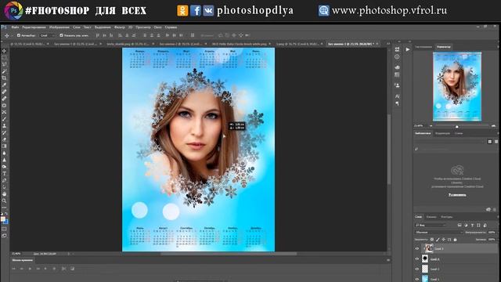The width and height of the screenshot is (501, 282).
Task: Toggle lock all padlock icon
Action: point(456,240)
